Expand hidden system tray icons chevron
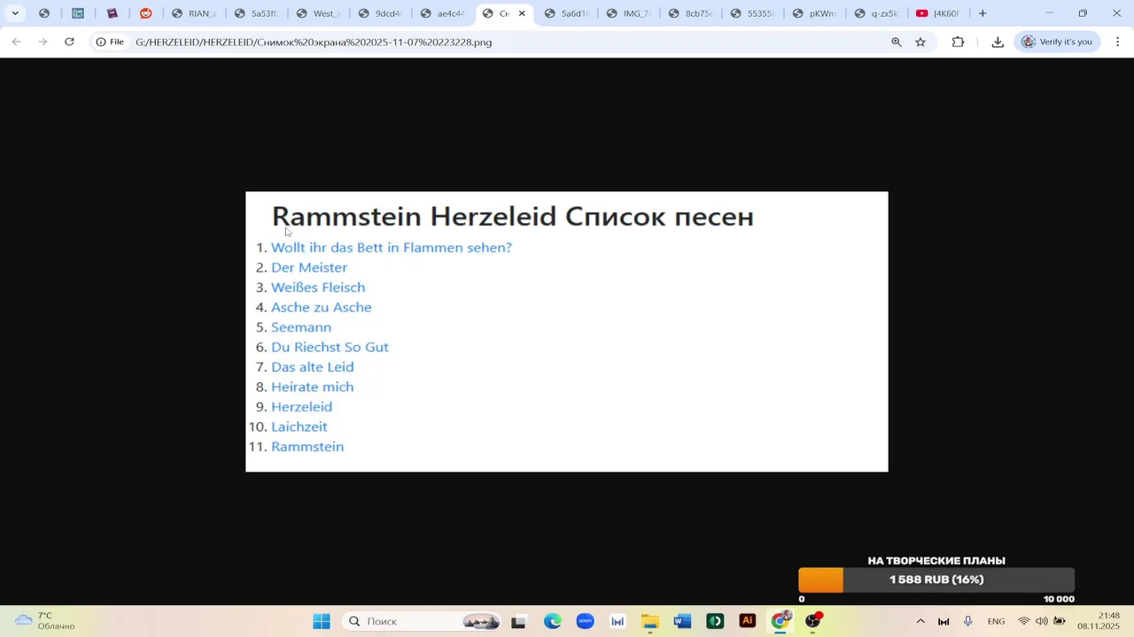This screenshot has height=637, width=1134. point(920,621)
